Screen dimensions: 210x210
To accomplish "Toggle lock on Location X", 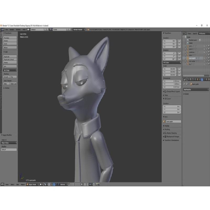I will (179, 41).
